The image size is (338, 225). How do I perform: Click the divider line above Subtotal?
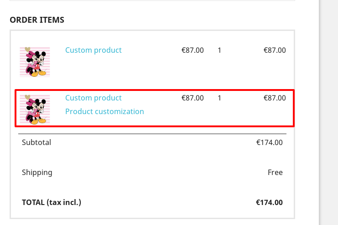pos(152,134)
